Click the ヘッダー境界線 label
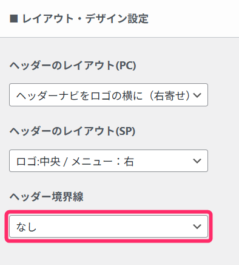Viewport: 239px width, 265px height. pos(47,196)
